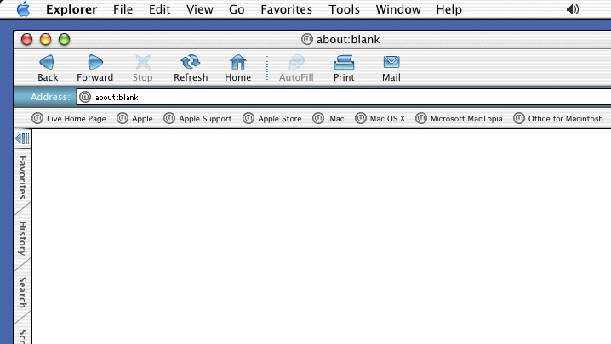Go back with the Back arrow icon
Image resolution: width=611 pixels, height=344 pixels.
[47, 62]
